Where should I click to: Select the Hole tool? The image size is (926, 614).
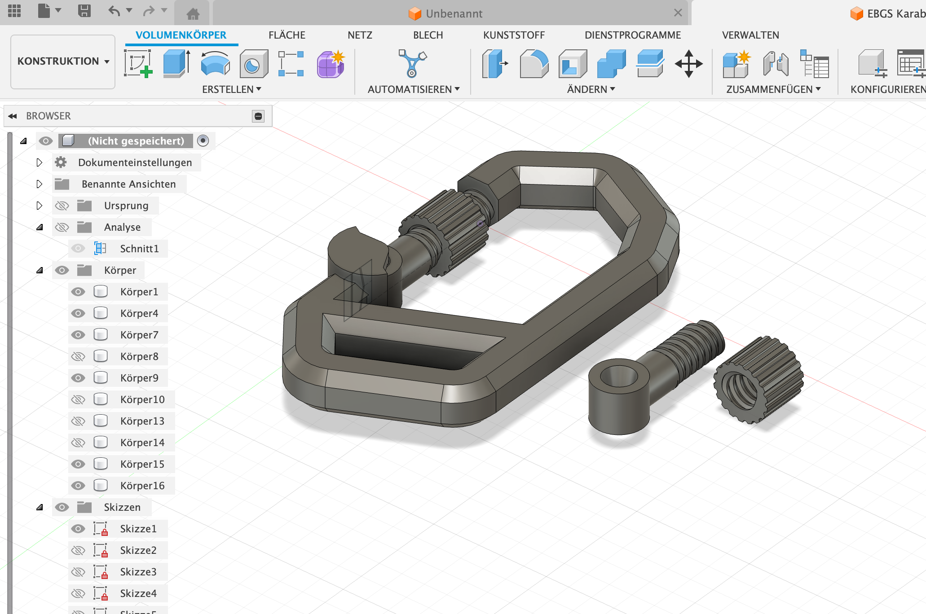pos(254,64)
